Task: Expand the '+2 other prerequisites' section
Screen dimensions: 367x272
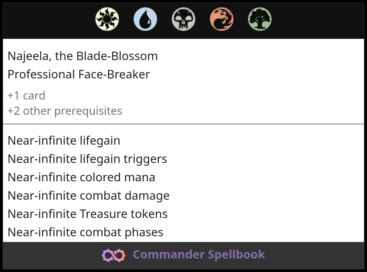Action: pos(65,111)
